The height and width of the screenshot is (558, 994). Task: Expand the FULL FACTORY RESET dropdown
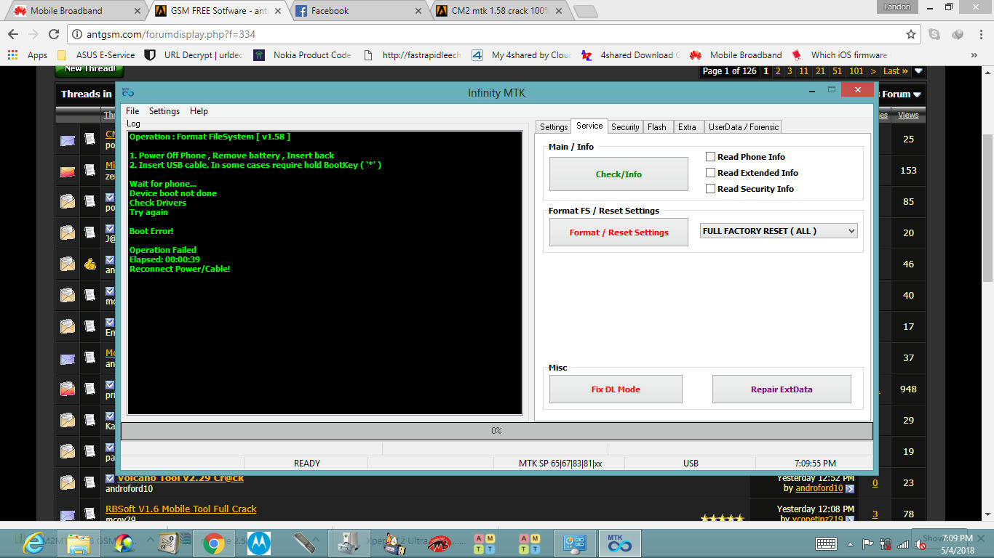[851, 231]
